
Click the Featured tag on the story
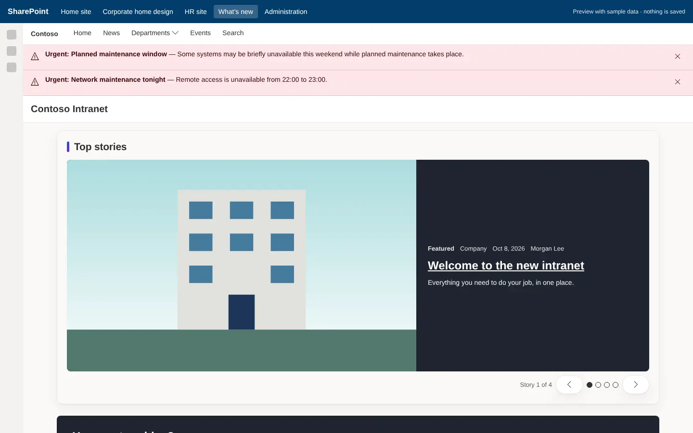coord(441,249)
